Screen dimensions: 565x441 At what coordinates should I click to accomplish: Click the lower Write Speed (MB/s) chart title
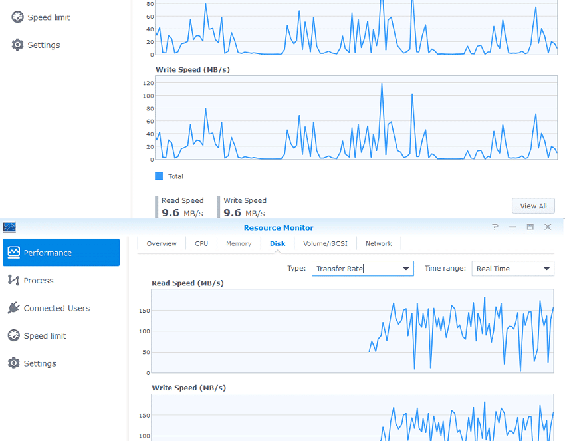click(189, 388)
